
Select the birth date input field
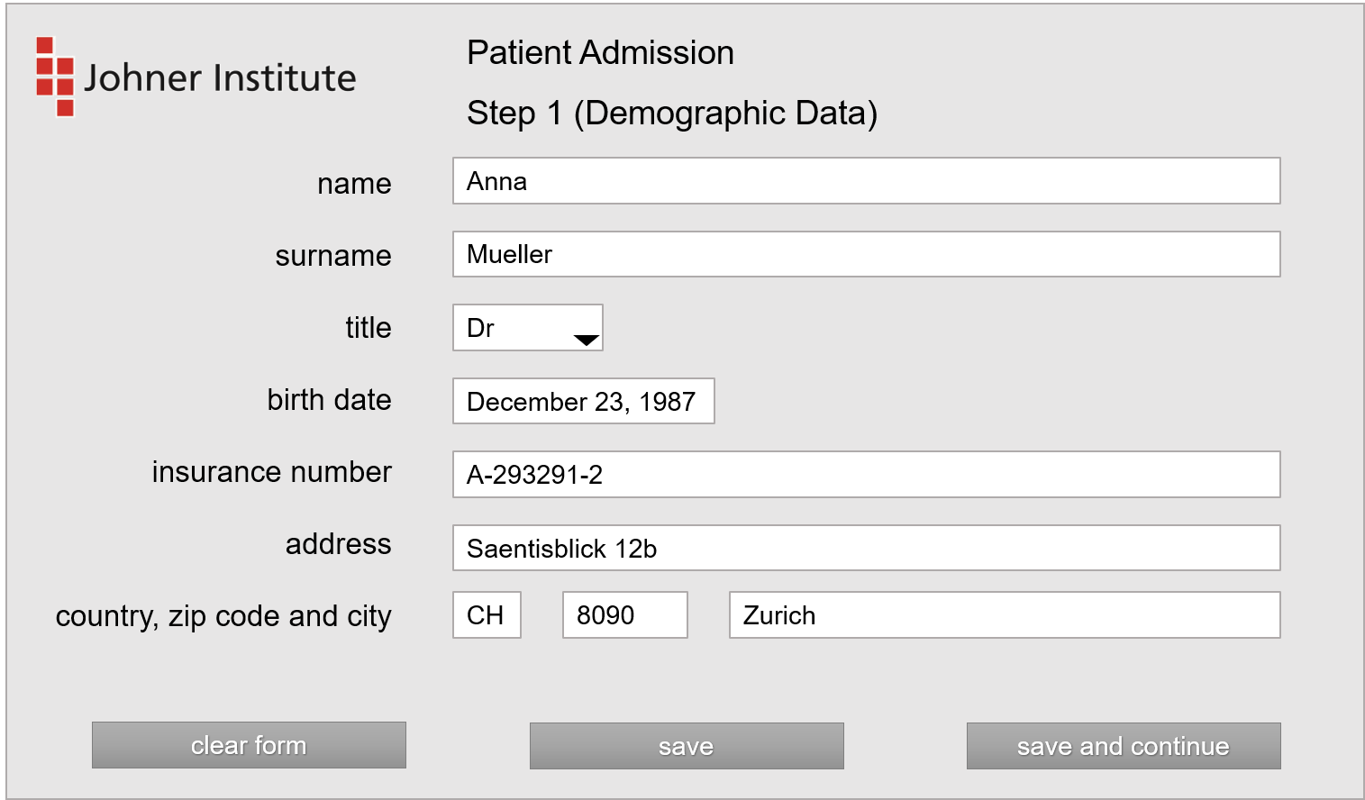point(583,401)
